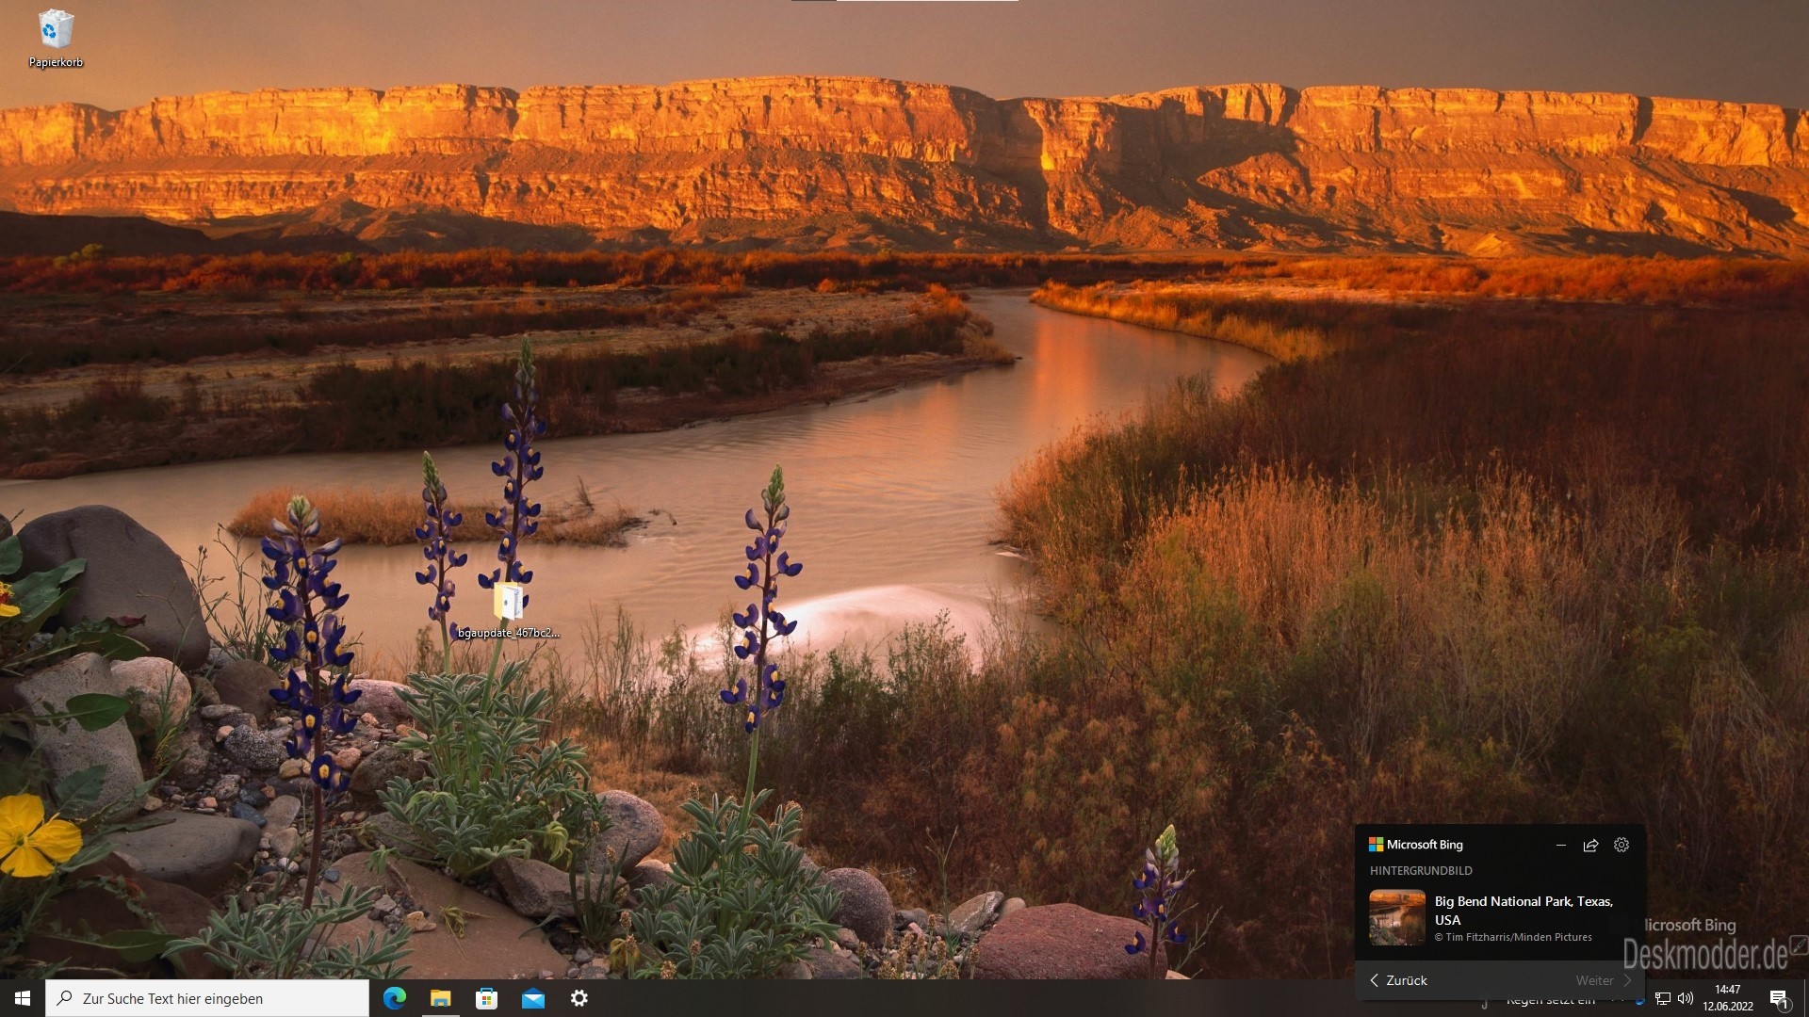
Task: Click the share icon in the Bing widget
Action: tap(1590, 845)
